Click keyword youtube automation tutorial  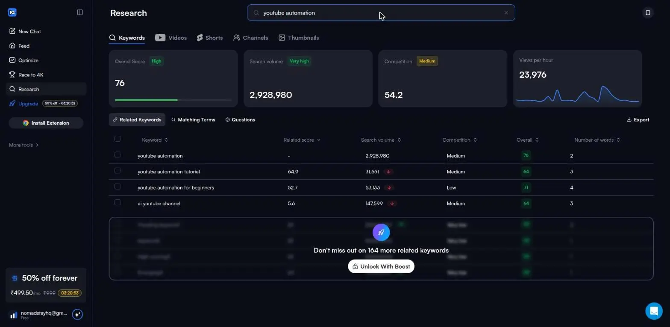tap(168, 172)
